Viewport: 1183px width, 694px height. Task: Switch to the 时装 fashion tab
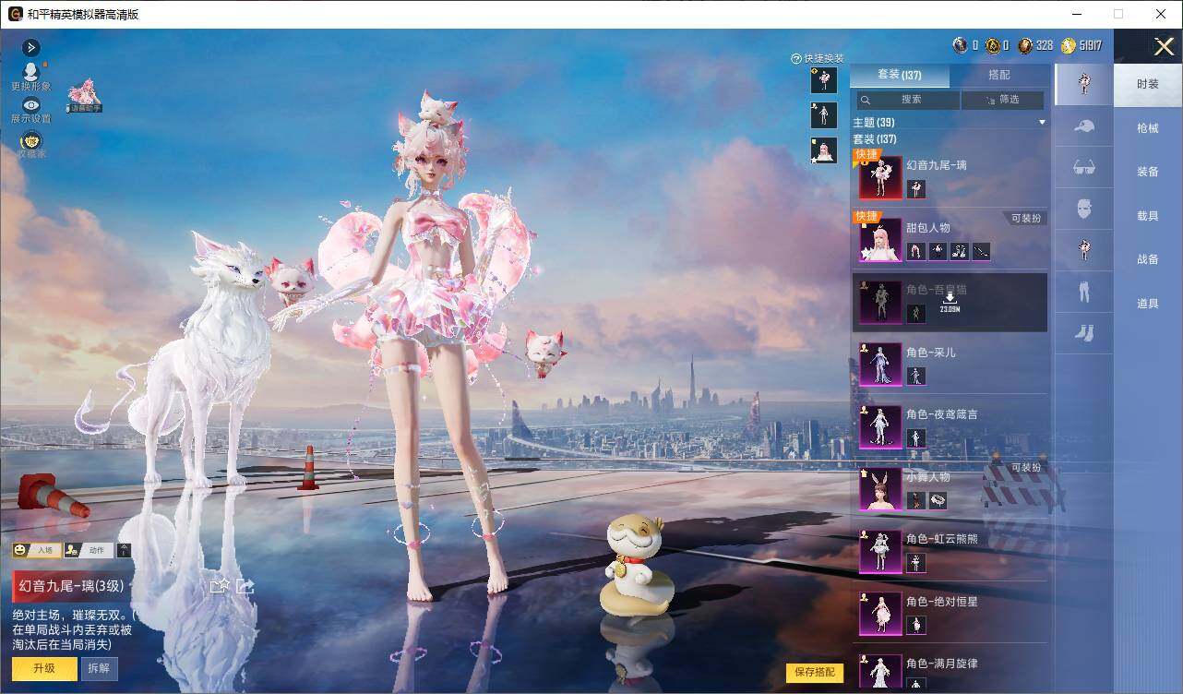(x=1148, y=84)
